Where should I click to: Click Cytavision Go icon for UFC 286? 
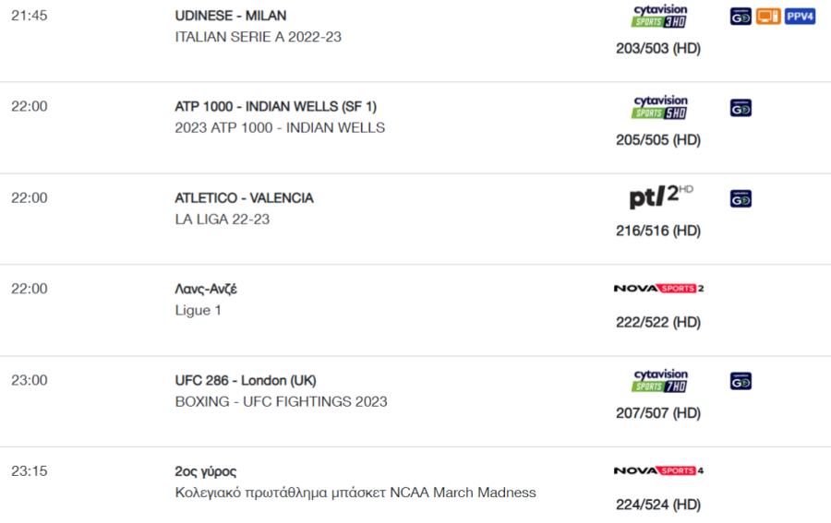741,381
